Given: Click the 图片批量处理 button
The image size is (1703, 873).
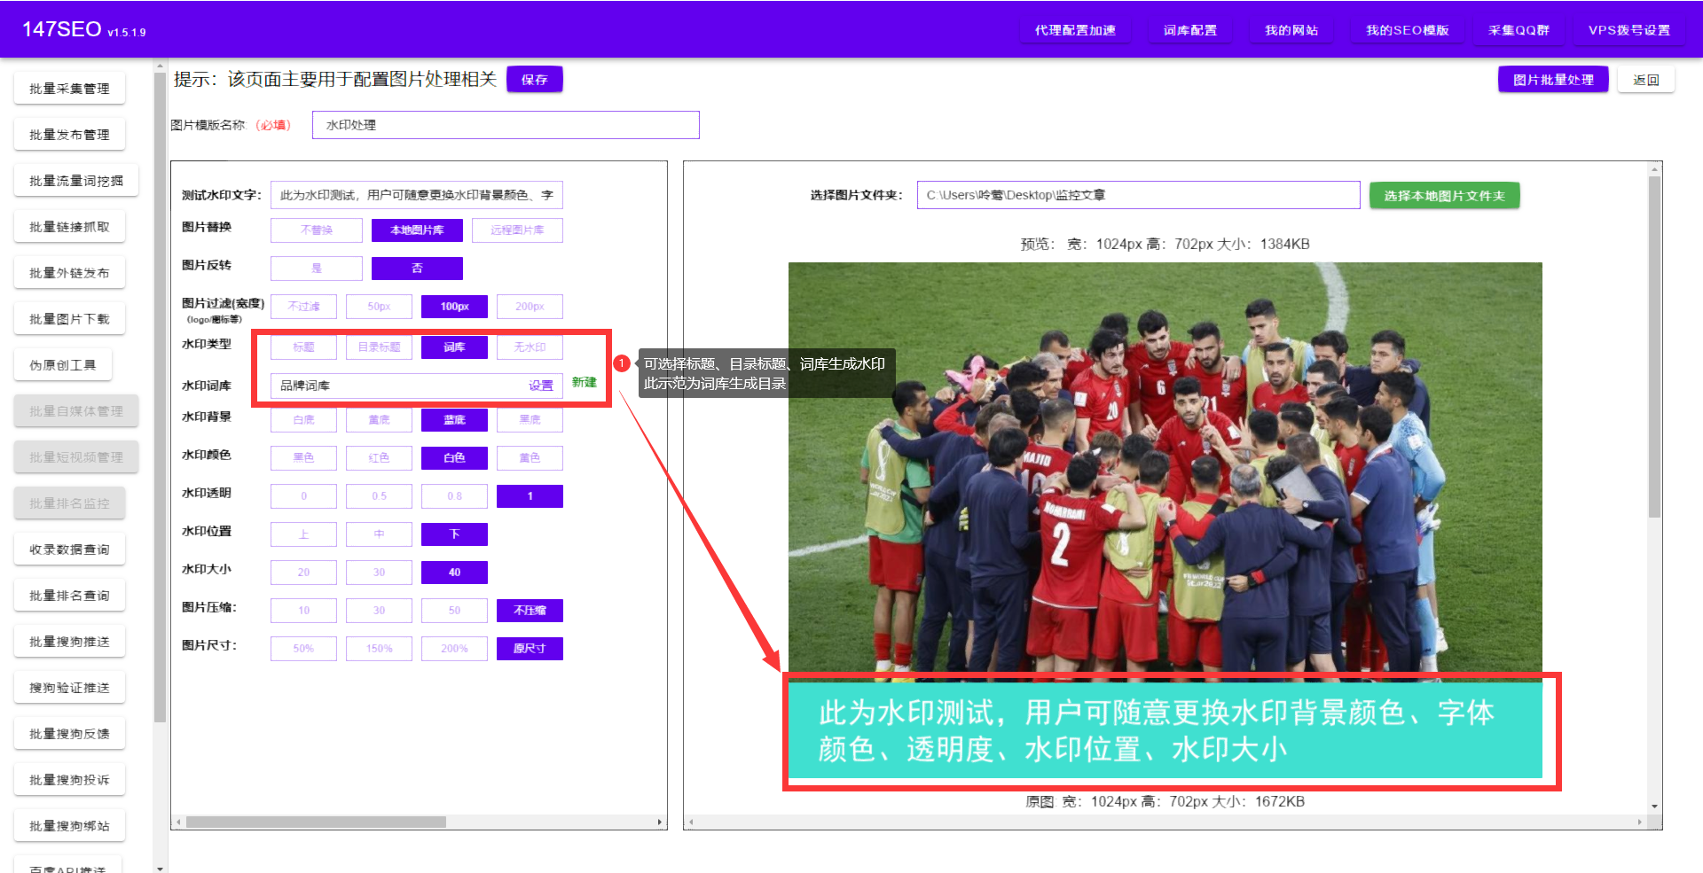Looking at the screenshot, I should point(1553,80).
